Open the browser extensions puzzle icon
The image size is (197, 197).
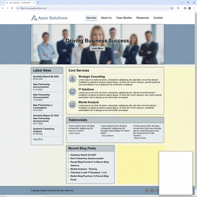pyautogui.click(x=178, y=8)
